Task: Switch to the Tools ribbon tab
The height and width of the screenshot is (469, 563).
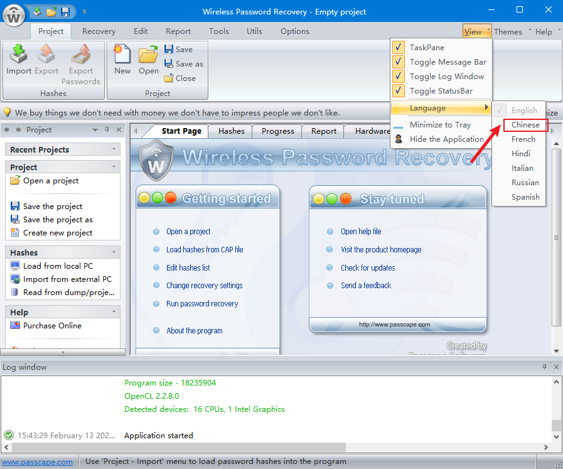Action: click(218, 31)
